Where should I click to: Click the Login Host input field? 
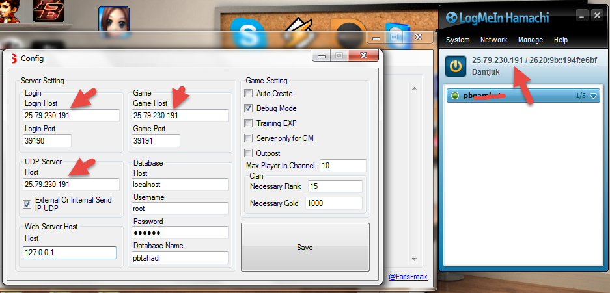click(71, 116)
